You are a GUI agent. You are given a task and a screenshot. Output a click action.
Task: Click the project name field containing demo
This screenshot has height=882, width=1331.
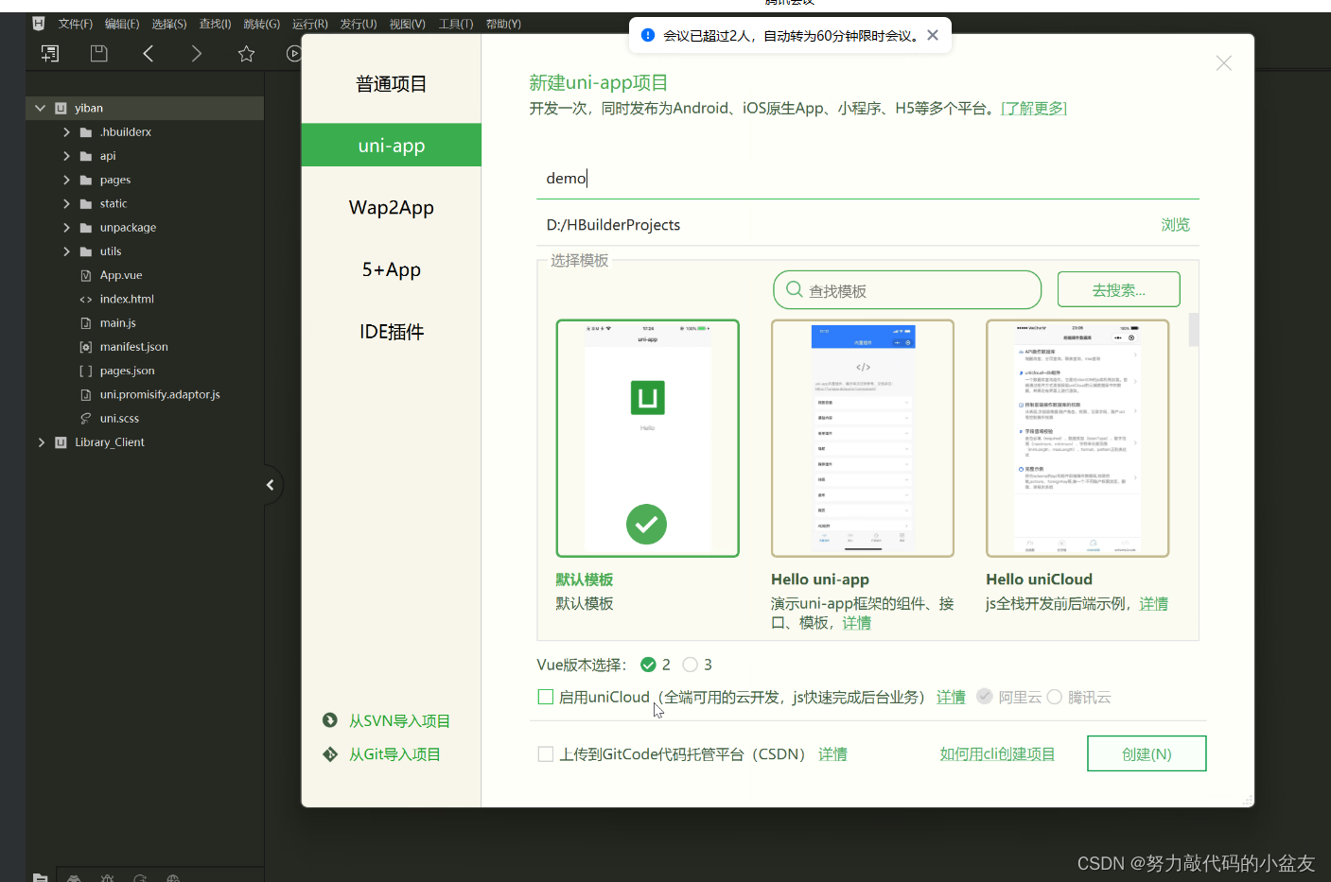867,178
